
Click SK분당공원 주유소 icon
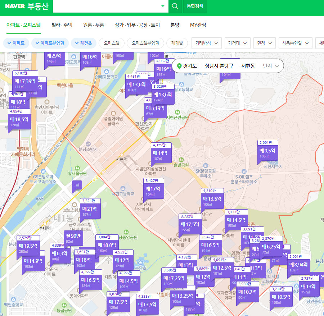(x=206, y=165)
